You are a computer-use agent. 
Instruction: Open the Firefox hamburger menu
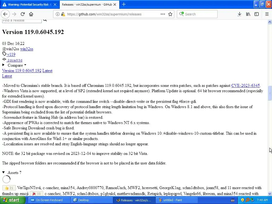pos(267,14)
